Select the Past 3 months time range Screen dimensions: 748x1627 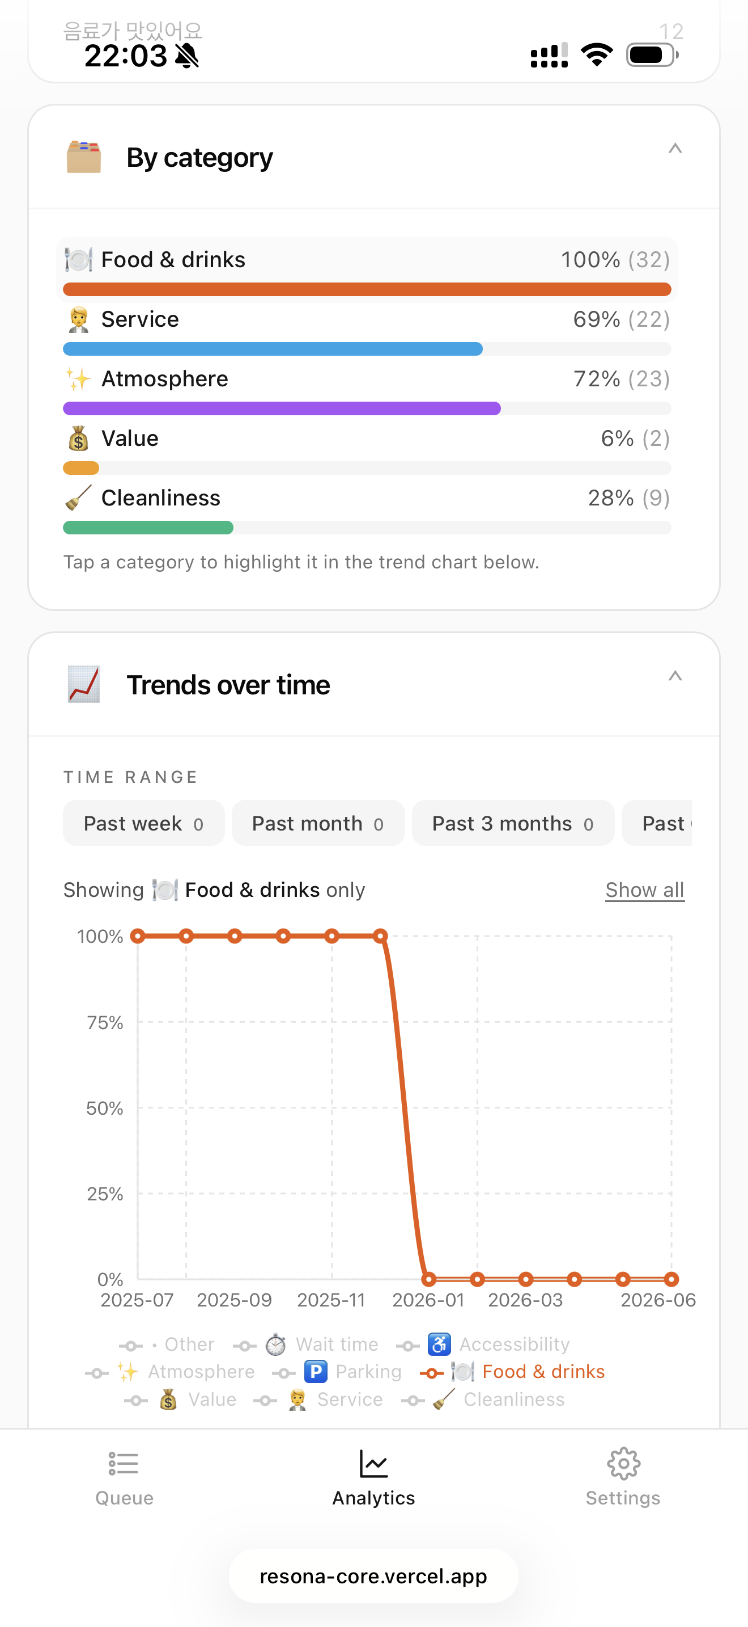pos(513,823)
